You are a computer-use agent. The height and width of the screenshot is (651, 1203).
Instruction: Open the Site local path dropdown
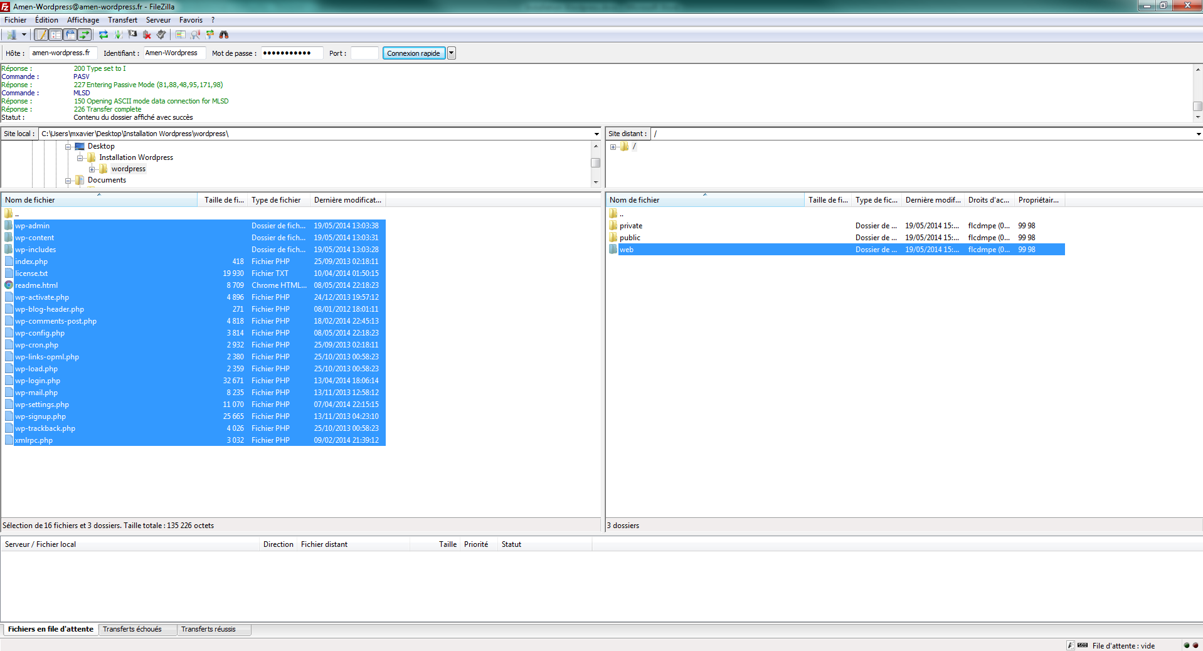pyautogui.click(x=596, y=134)
